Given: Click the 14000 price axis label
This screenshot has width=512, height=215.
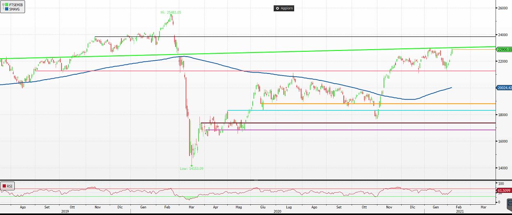Looking at the screenshot, I should pyautogui.click(x=503, y=168).
